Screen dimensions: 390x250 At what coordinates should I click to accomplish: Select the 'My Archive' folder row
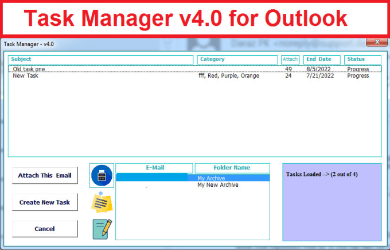coord(193,178)
